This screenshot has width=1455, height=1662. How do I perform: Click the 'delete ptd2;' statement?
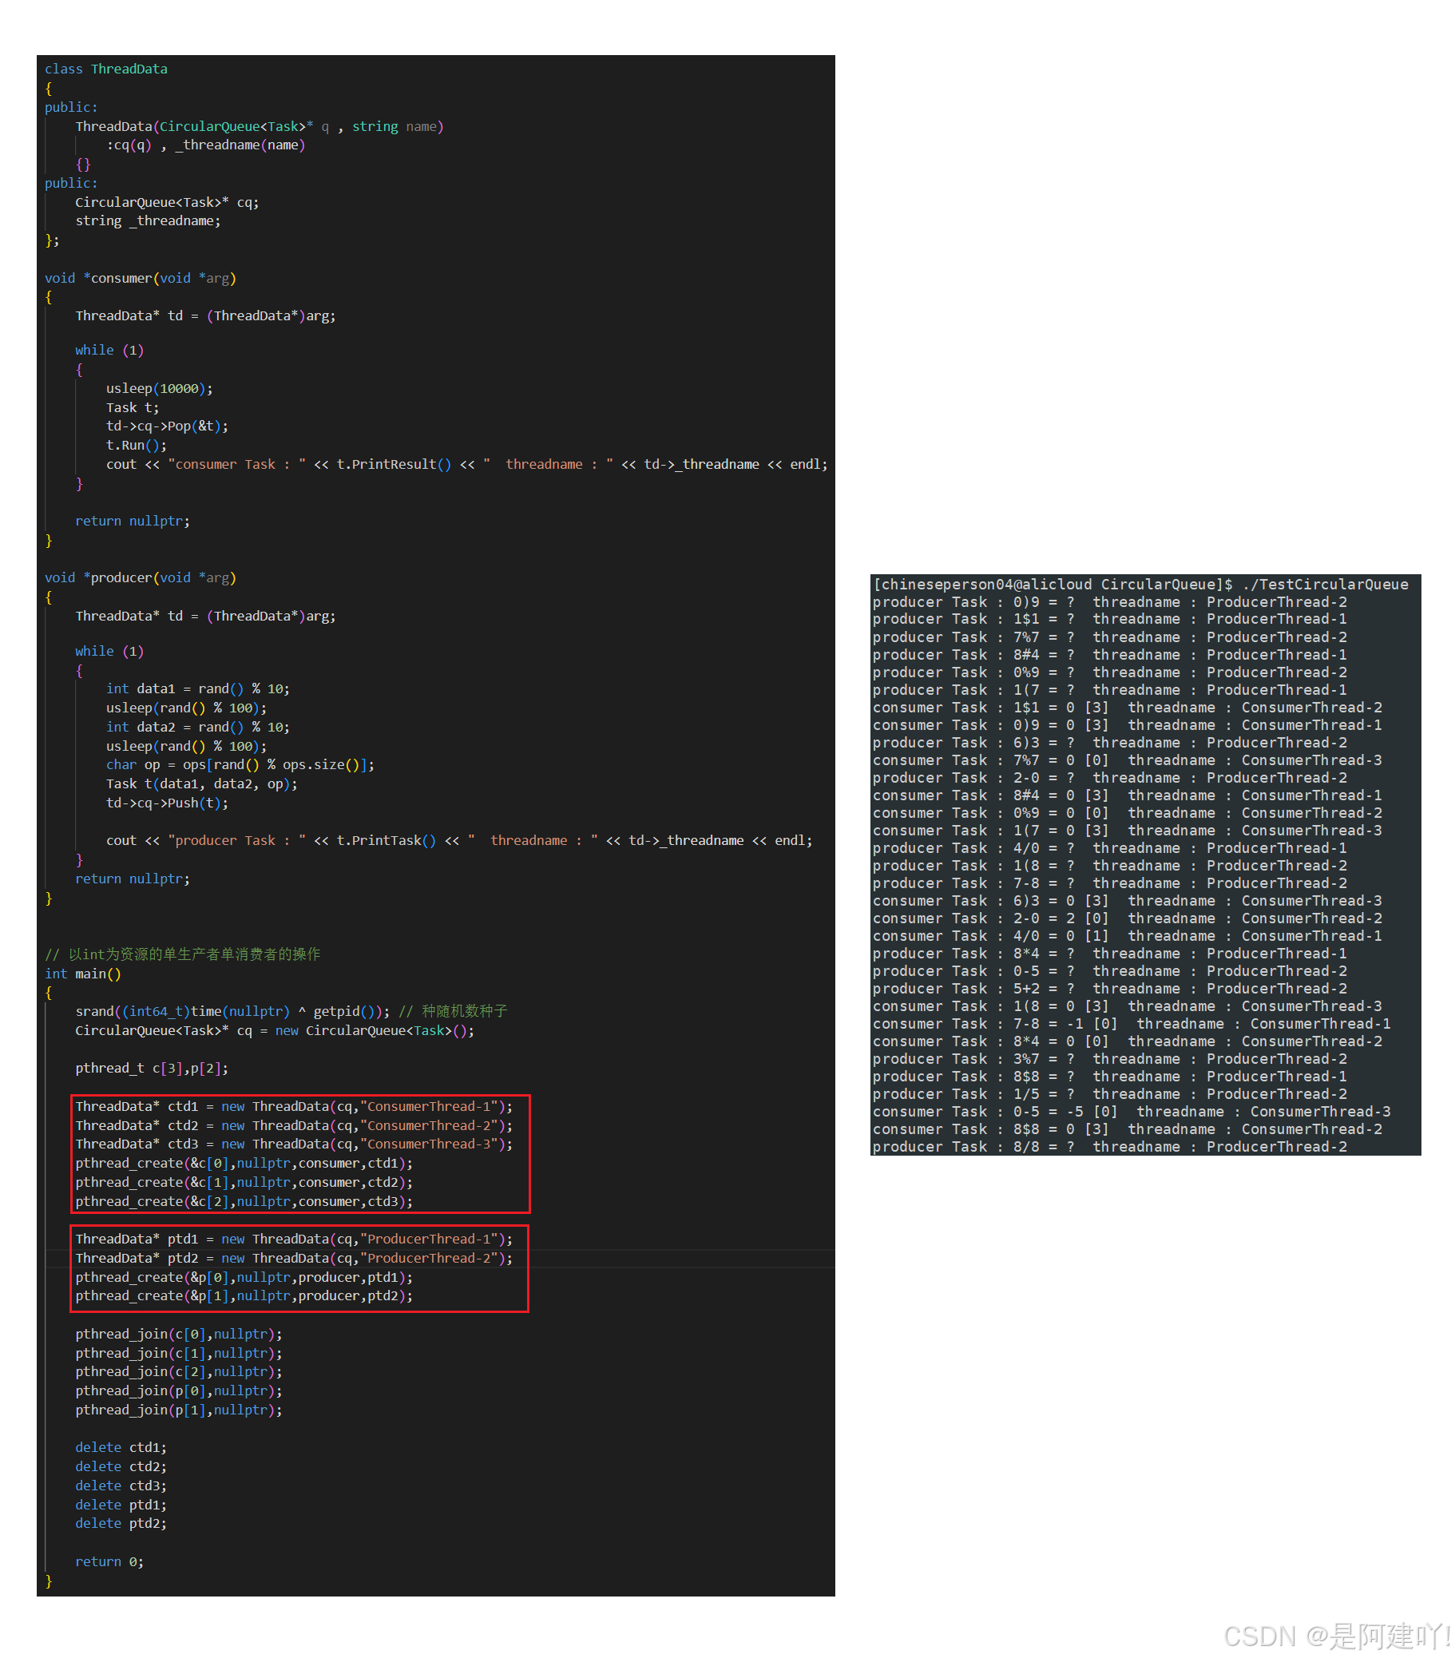tap(121, 1524)
